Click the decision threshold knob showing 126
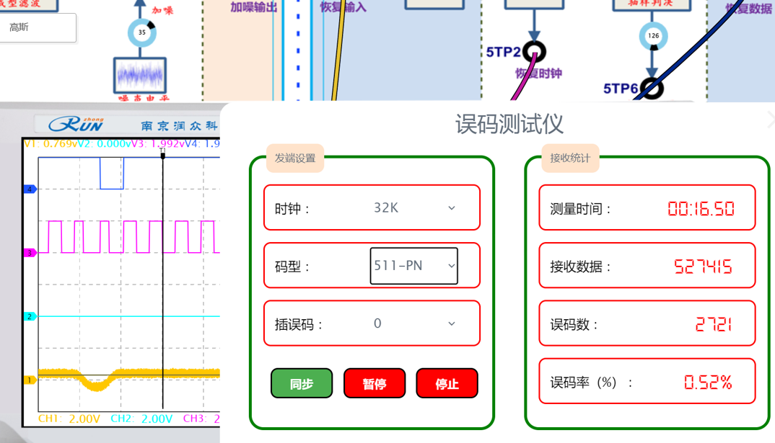This screenshot has height=443, width=775. 652,35
